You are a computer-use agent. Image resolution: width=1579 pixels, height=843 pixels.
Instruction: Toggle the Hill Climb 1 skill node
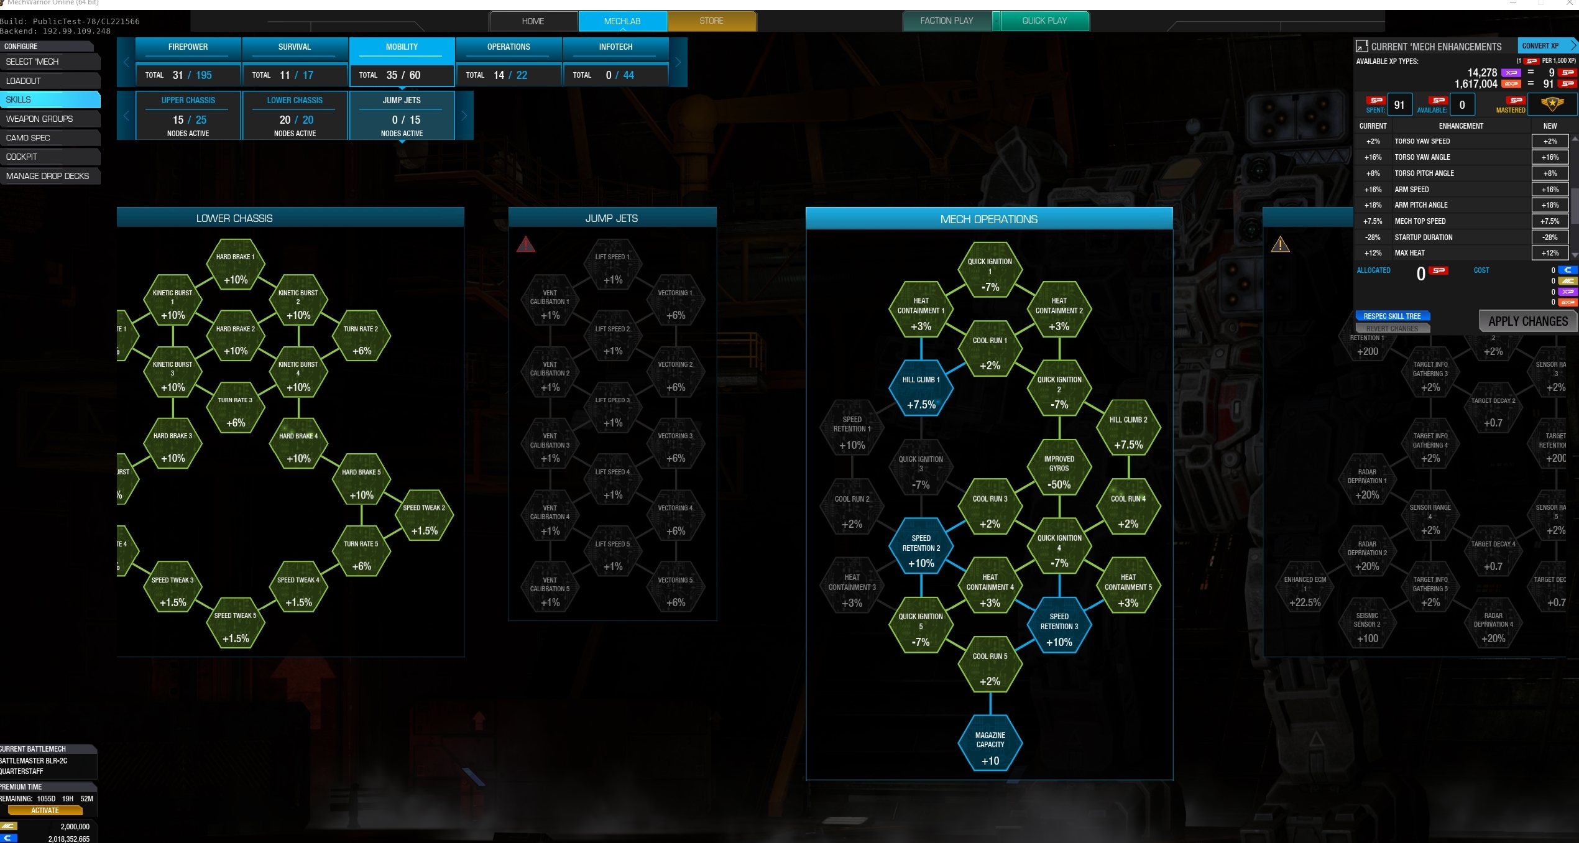point(921,392)
